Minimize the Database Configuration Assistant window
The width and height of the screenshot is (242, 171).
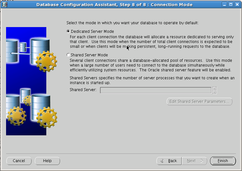point(225,5)
